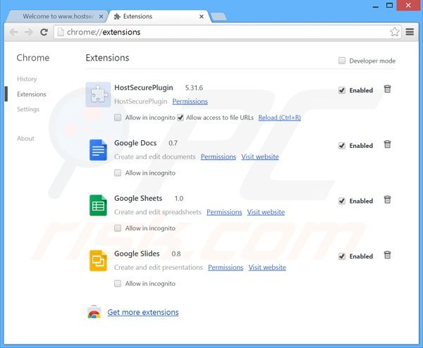This screenshot has height=348, width=423.
Task: Visit website for Google Sheets
Action: point(266,212)
